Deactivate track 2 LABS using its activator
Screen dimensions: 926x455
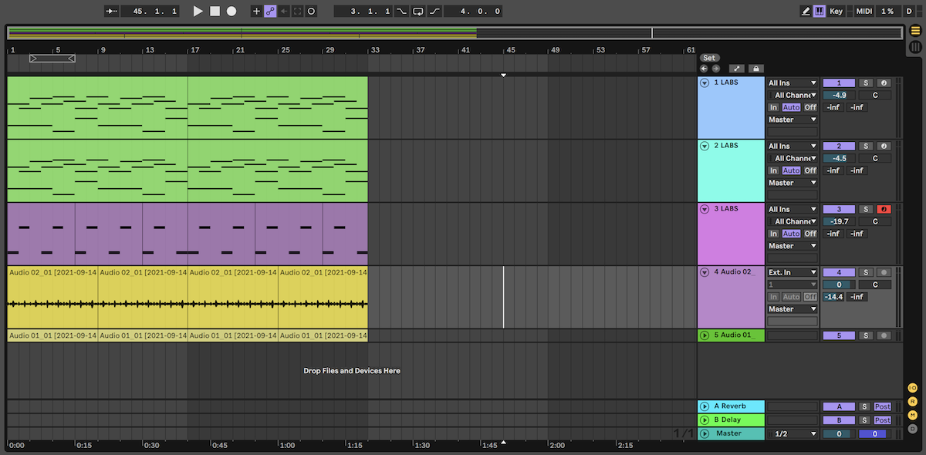coord(839,146)
